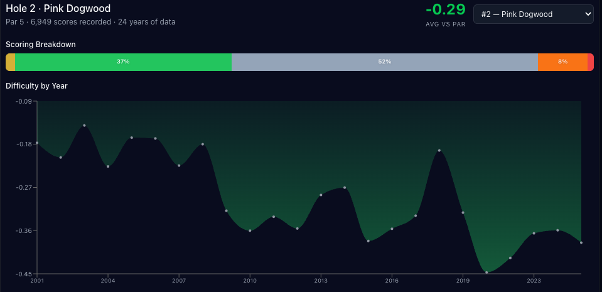Click the yellow segment at the bar's start
This screenshot has height=292, width=602.
pyautogui.click(x=10, y=62)
